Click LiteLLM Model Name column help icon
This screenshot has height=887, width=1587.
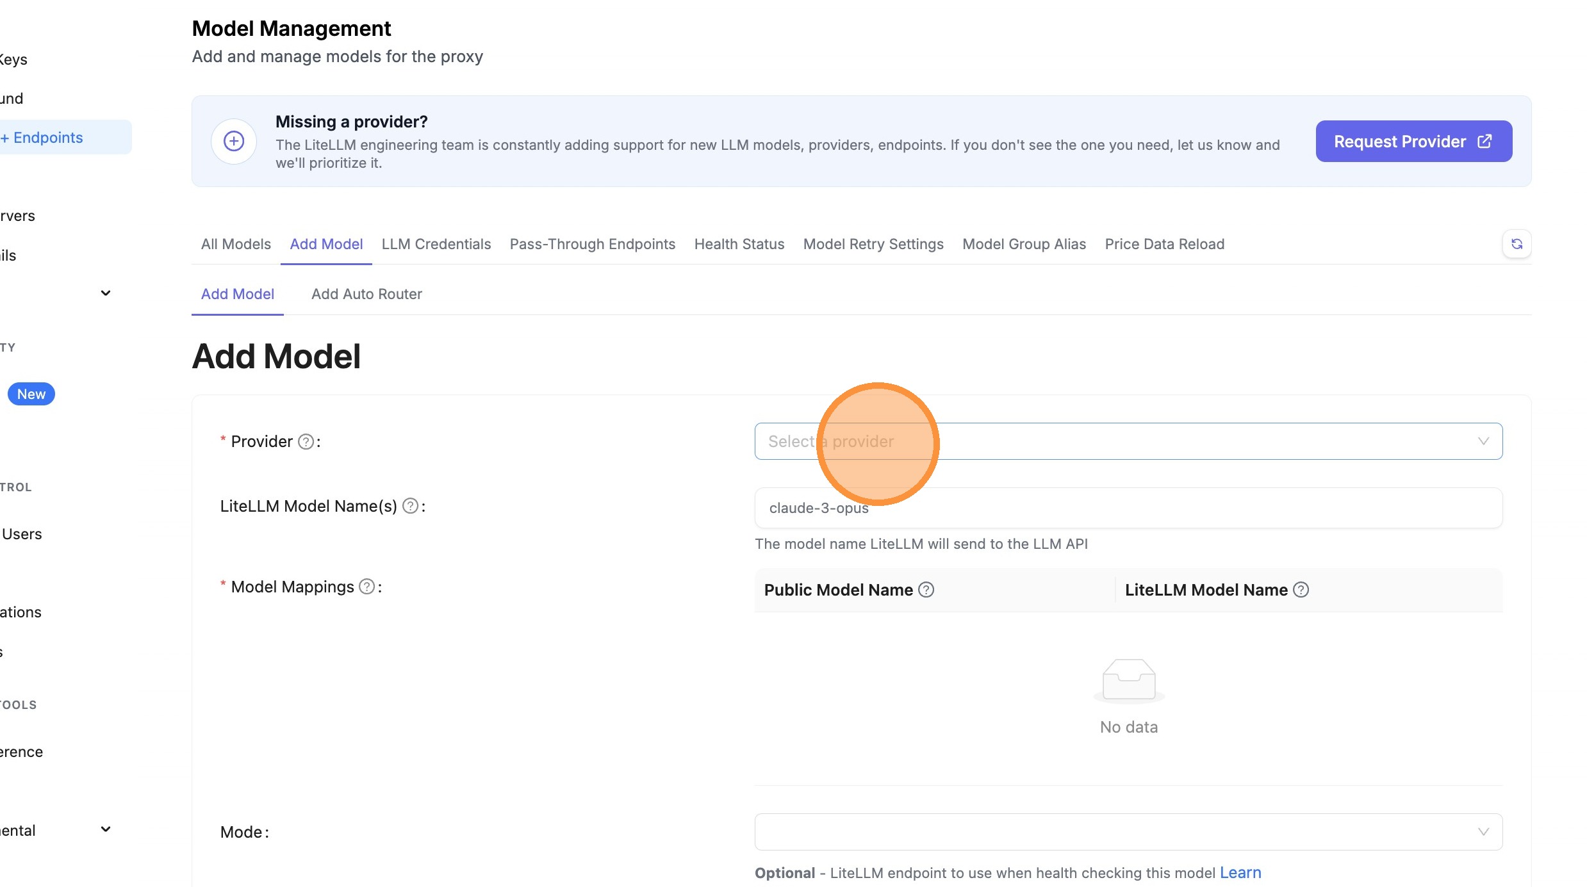click(x=1301, y=590)
